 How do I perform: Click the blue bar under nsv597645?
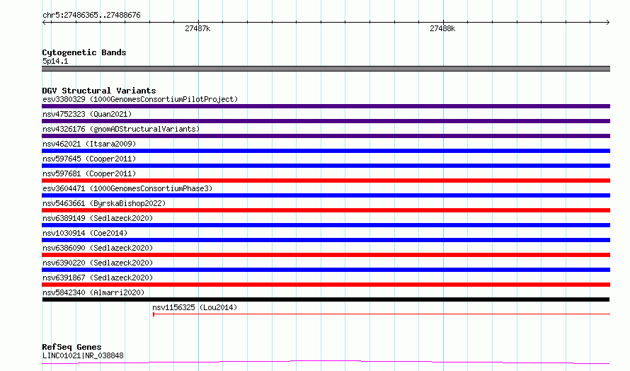click(326, 166)
